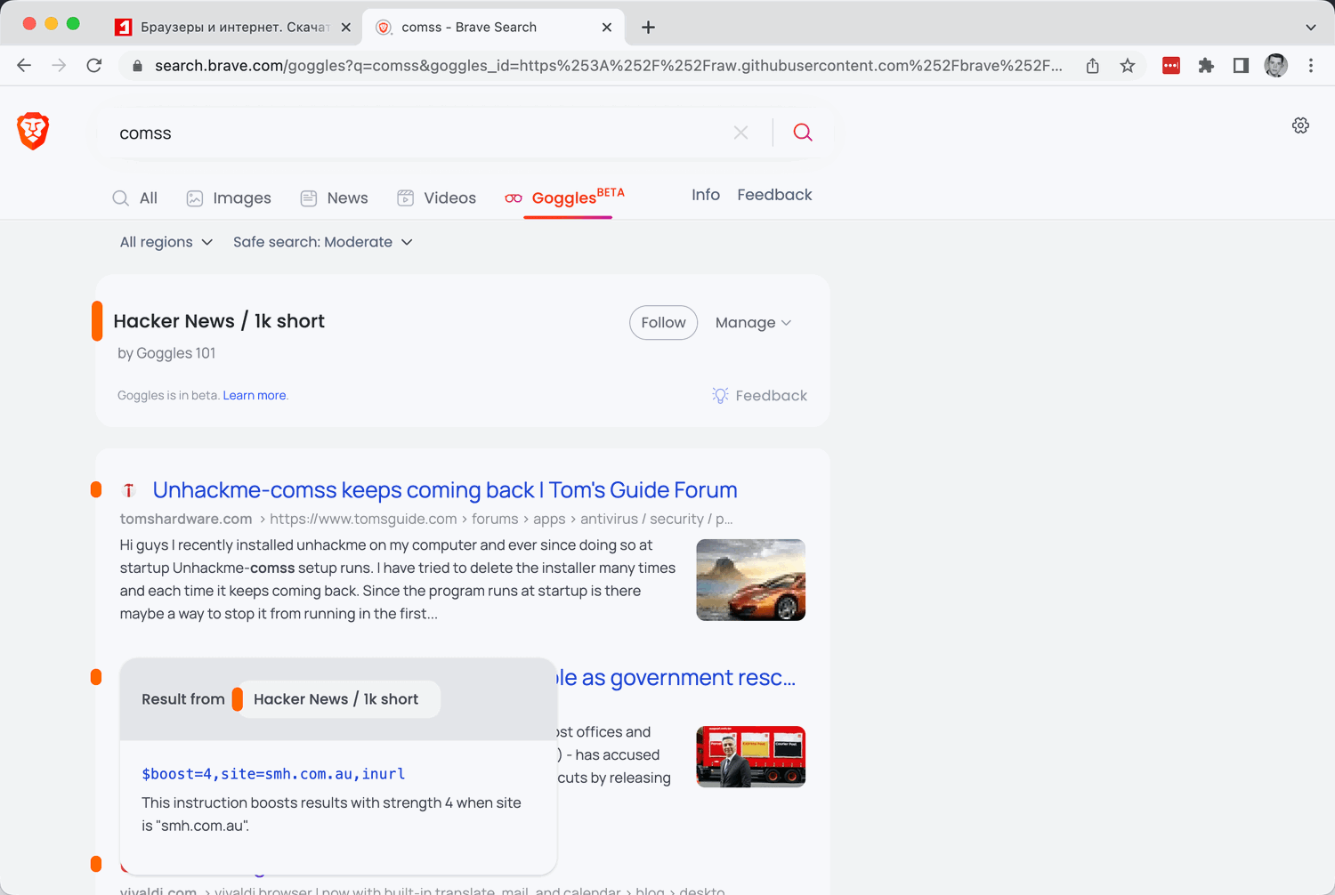1335x895 pixels.
Task: Open the red trucks result thumbnail
Action: pos(750,757)
